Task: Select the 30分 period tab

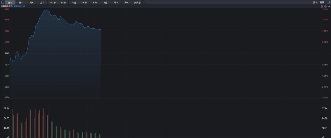Action: (74, 2)
